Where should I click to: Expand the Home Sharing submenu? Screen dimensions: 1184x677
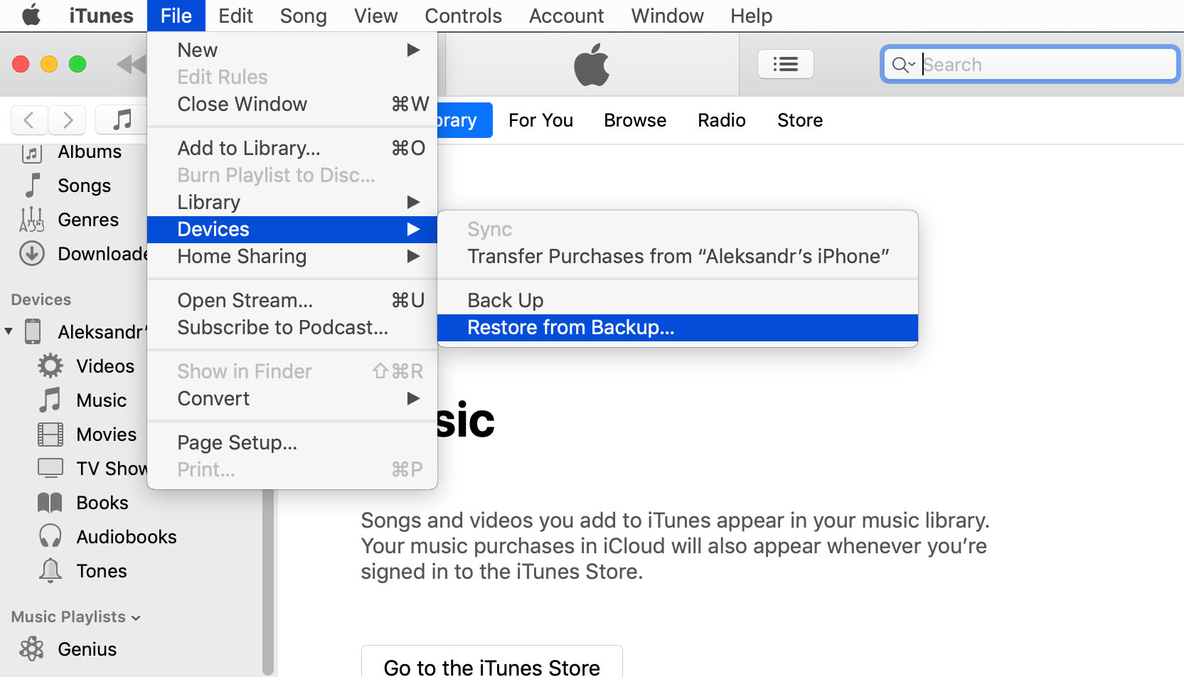pos(292,256)
